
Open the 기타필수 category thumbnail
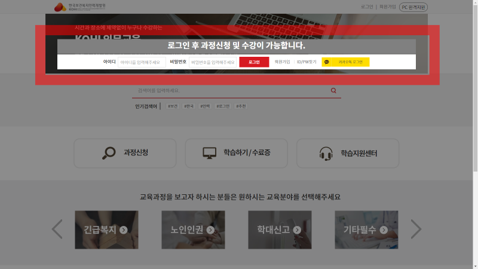point(366,230)
